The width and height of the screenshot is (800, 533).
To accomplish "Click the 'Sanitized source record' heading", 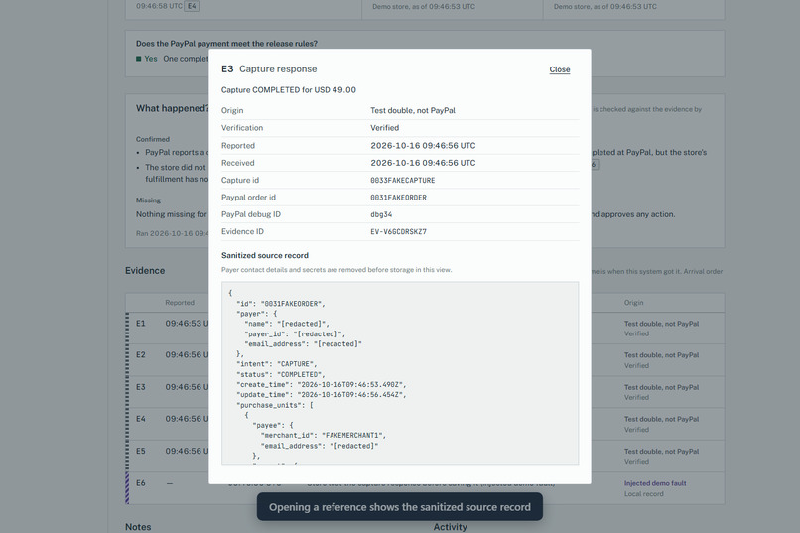I will [265, 255].
